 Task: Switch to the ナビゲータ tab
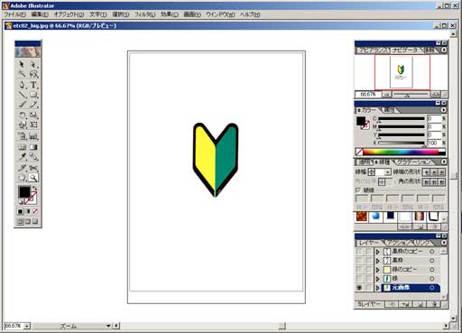click(x=405, y=51)
